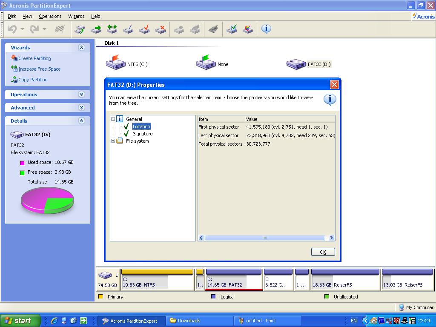Select the General tree item

[x=134, y=119]
